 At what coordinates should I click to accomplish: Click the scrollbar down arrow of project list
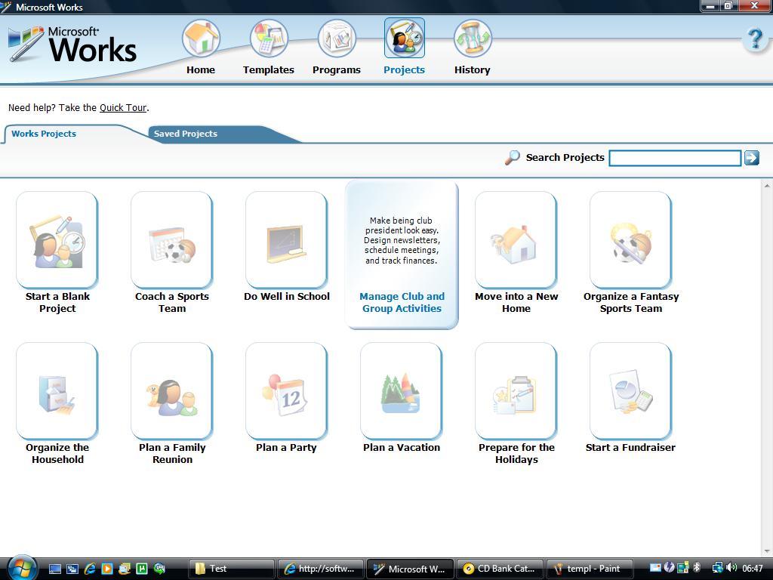(767, 551)
